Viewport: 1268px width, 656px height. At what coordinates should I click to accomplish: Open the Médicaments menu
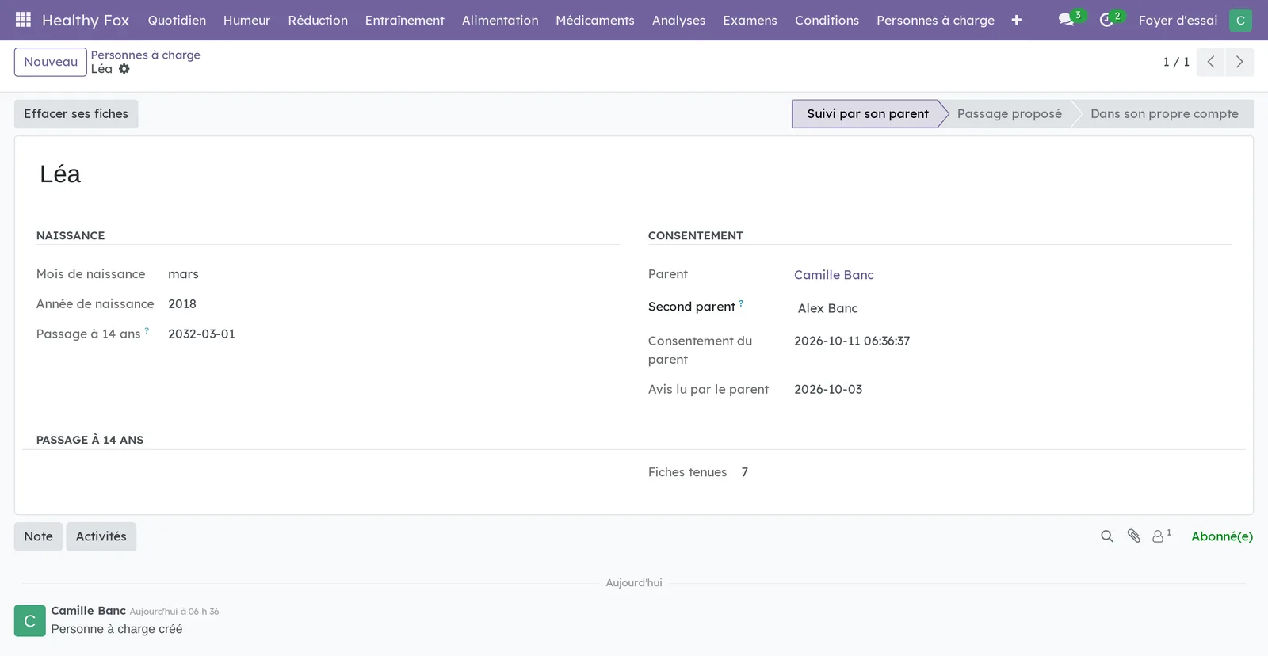(x=595, y=20)
